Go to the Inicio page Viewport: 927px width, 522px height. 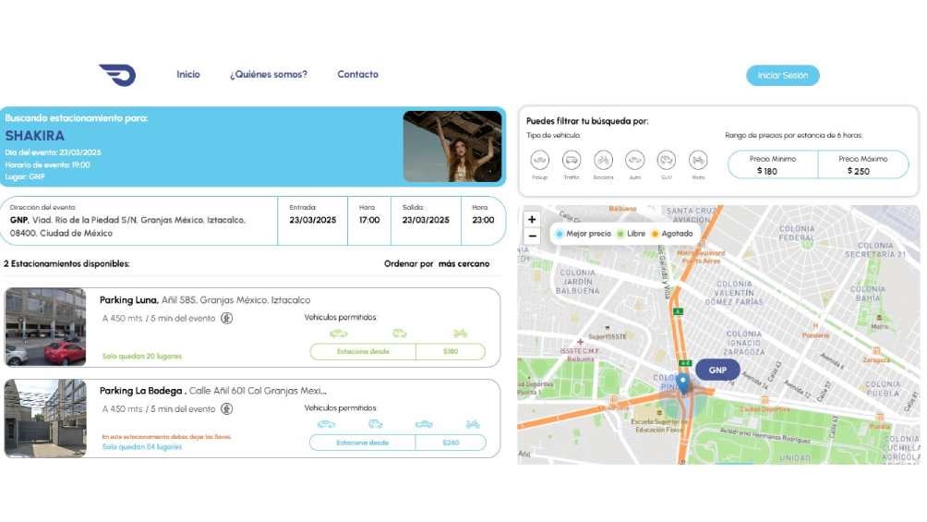[188, 75]
